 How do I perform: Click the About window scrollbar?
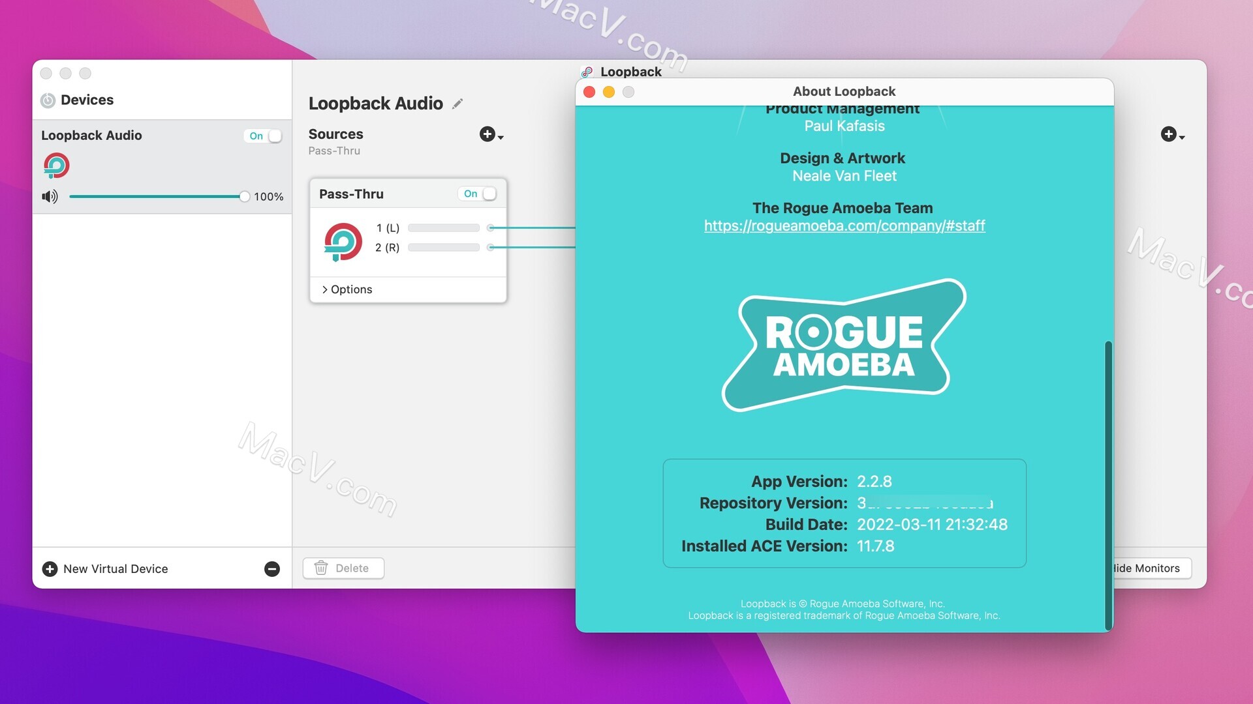coord(1108,486)
